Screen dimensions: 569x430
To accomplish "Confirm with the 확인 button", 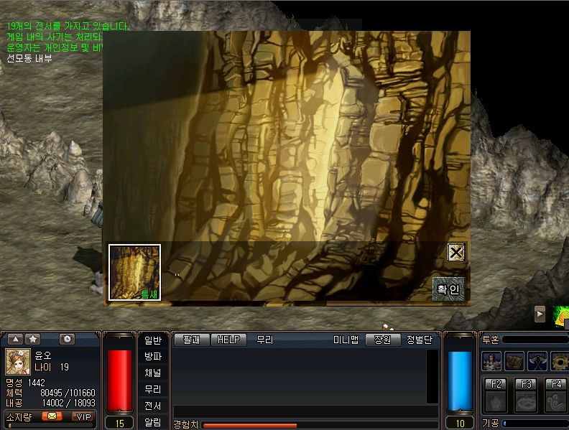I will [448, 289].
